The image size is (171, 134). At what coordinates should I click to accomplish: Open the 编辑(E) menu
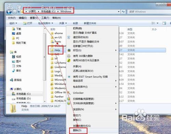coord(23,18)
